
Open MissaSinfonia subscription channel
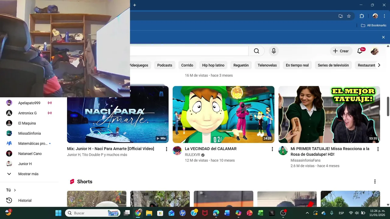pyautogui.click(x=29, y=133)
